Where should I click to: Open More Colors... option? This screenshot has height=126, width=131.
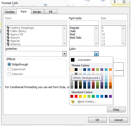[91, 102]
